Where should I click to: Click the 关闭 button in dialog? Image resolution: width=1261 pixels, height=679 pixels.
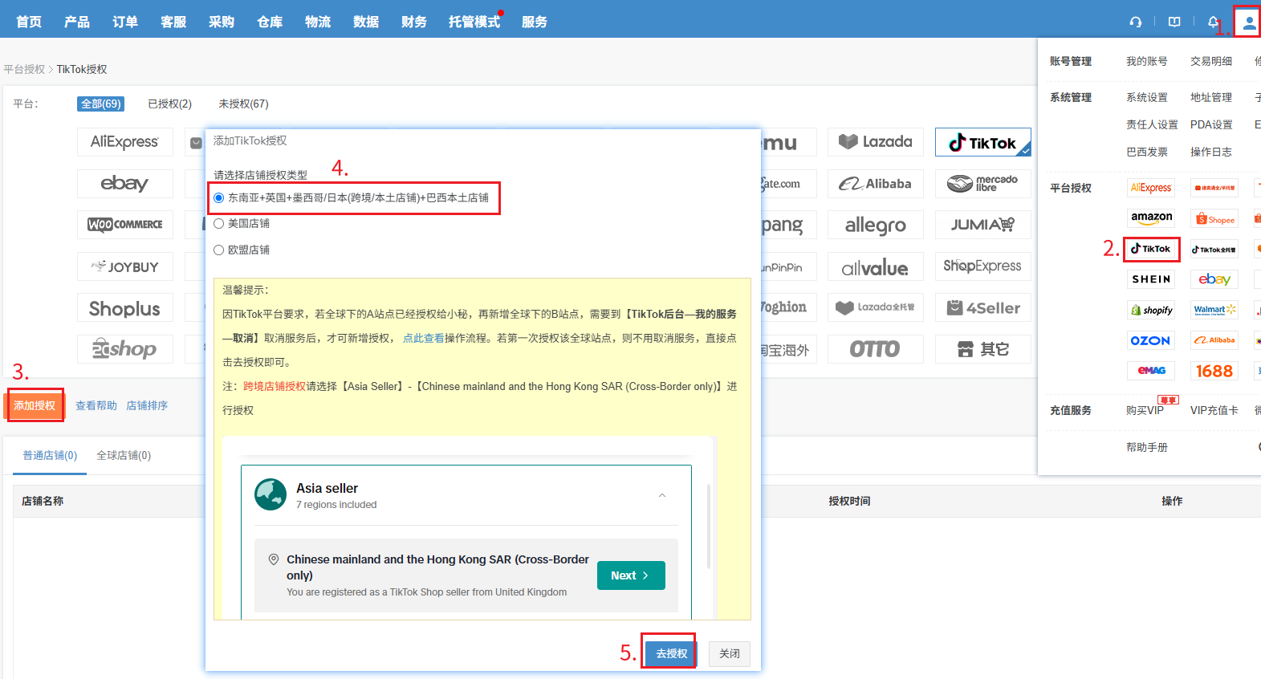click(x=730, y=653)
